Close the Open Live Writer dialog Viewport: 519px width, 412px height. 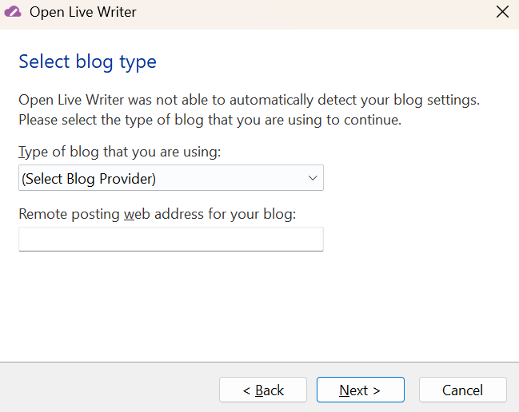click(501, 12)
